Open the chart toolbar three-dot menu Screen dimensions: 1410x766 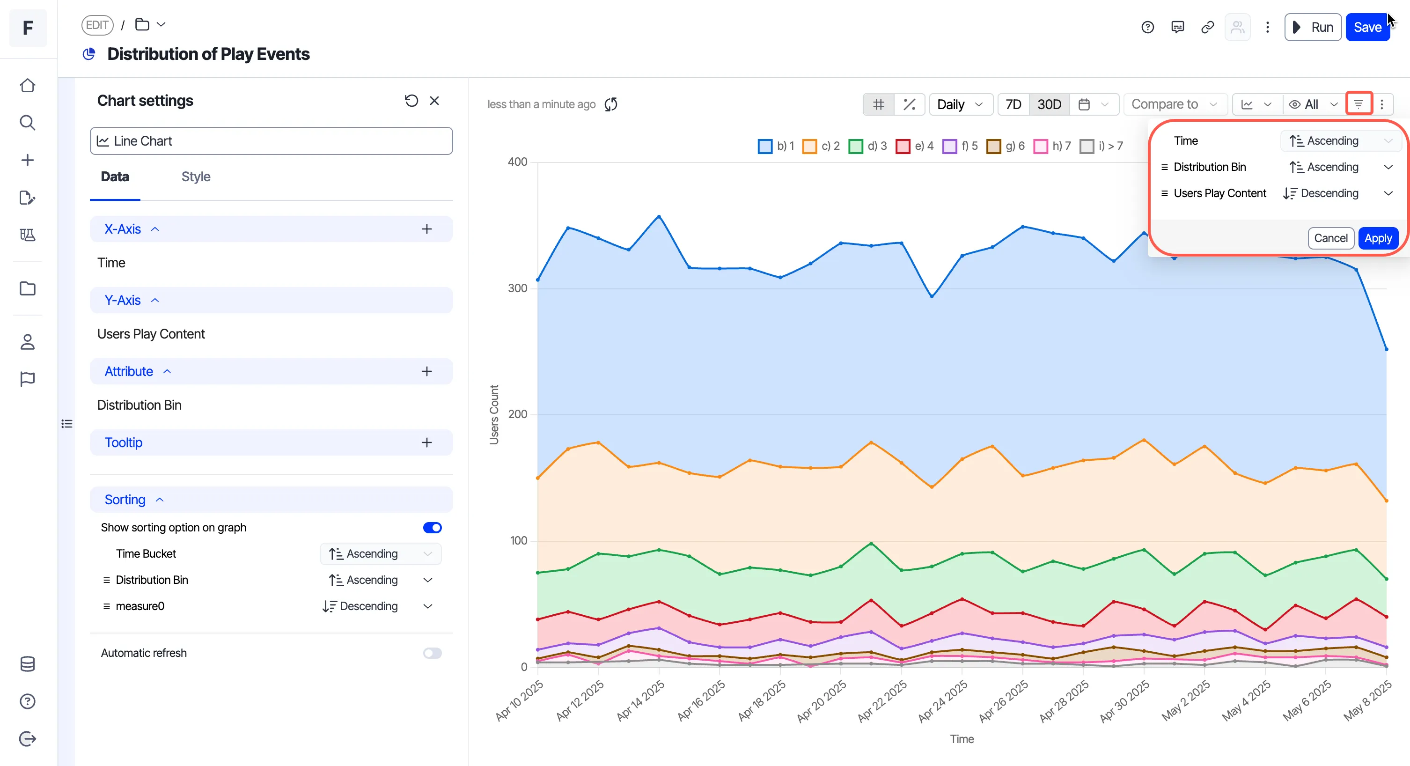tap(1381, 104)
